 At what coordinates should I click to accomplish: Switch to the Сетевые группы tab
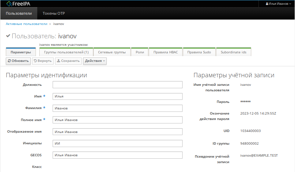pyautogui.click(x=112, y=52)
